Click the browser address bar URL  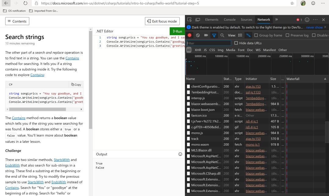(120, 3)
